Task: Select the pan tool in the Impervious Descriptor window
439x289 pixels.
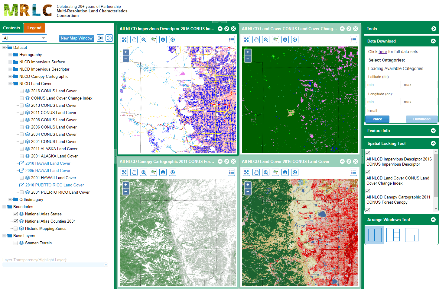Action: click(134, 40)
